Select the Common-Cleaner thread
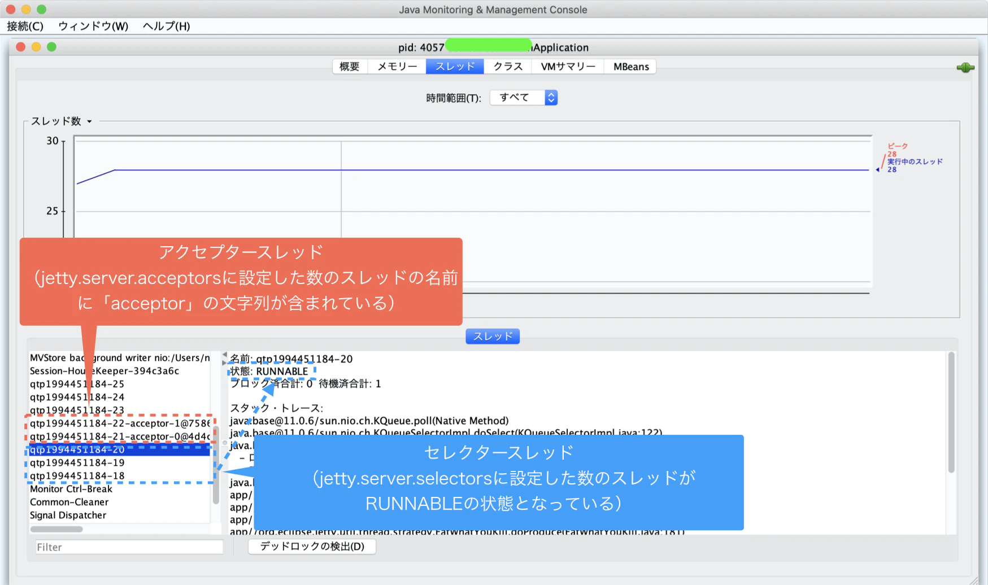 (120, 502)
